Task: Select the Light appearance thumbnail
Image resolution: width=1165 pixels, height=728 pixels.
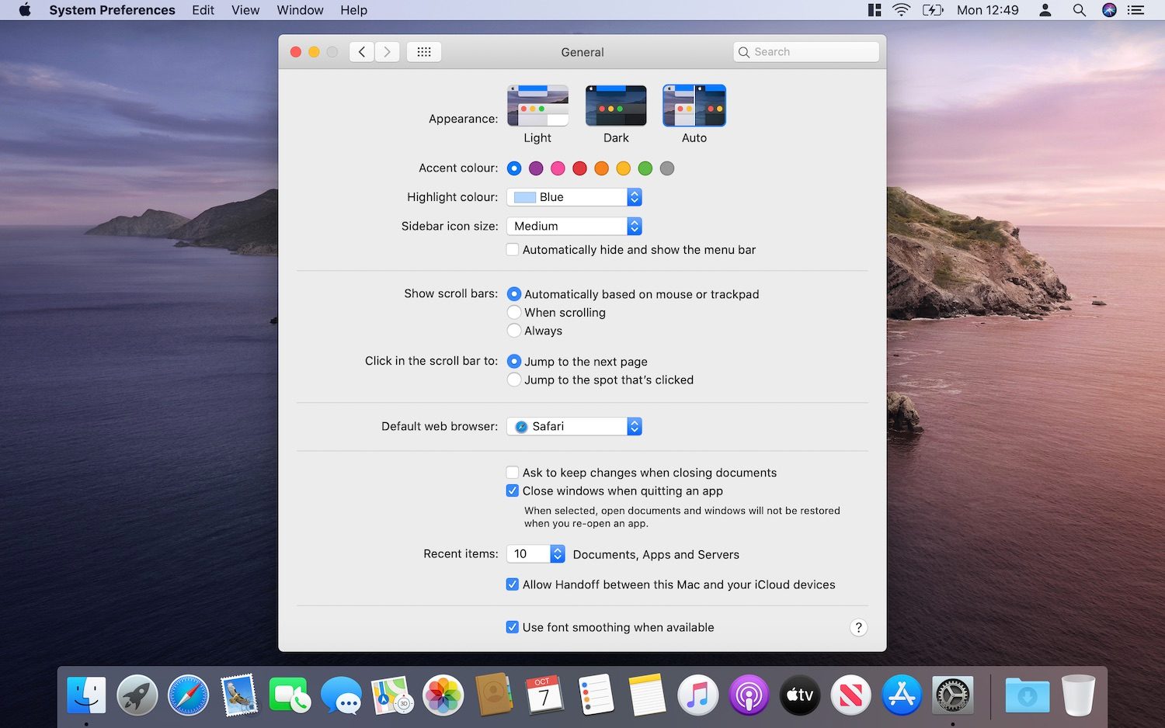Action: (537, 106)
